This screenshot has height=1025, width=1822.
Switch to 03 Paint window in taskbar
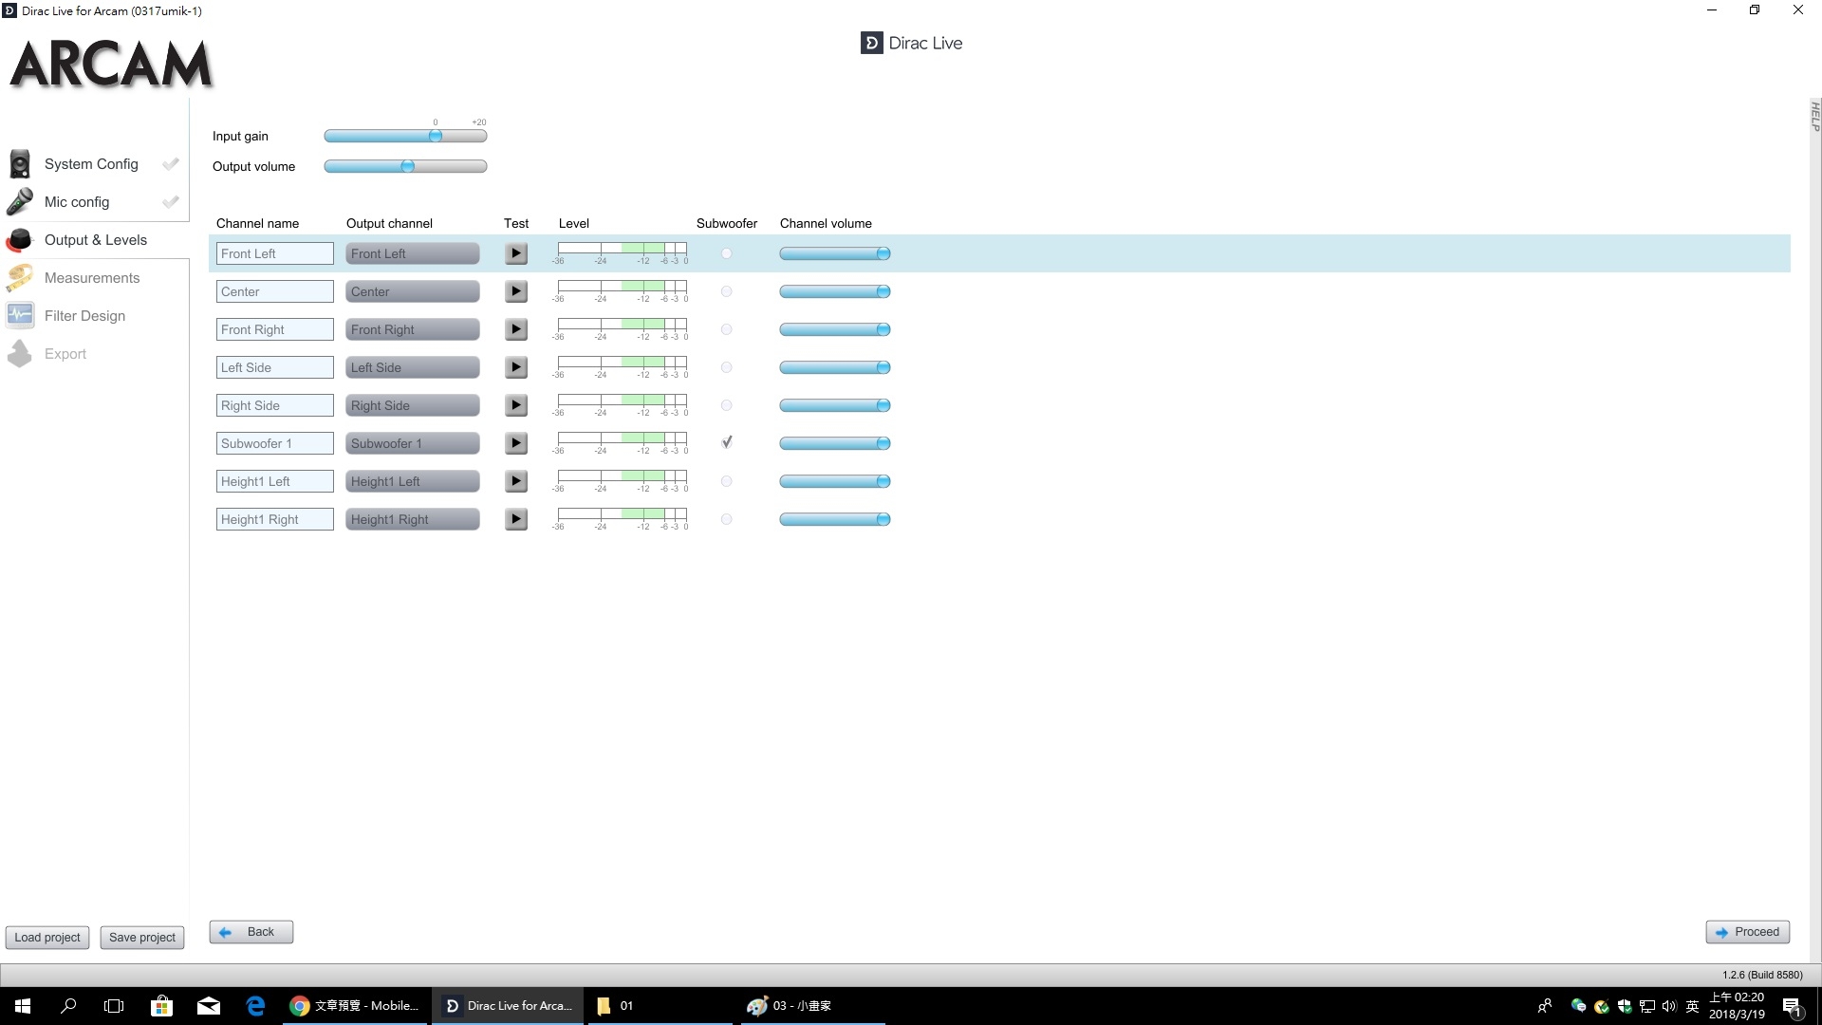(811, 1006)
